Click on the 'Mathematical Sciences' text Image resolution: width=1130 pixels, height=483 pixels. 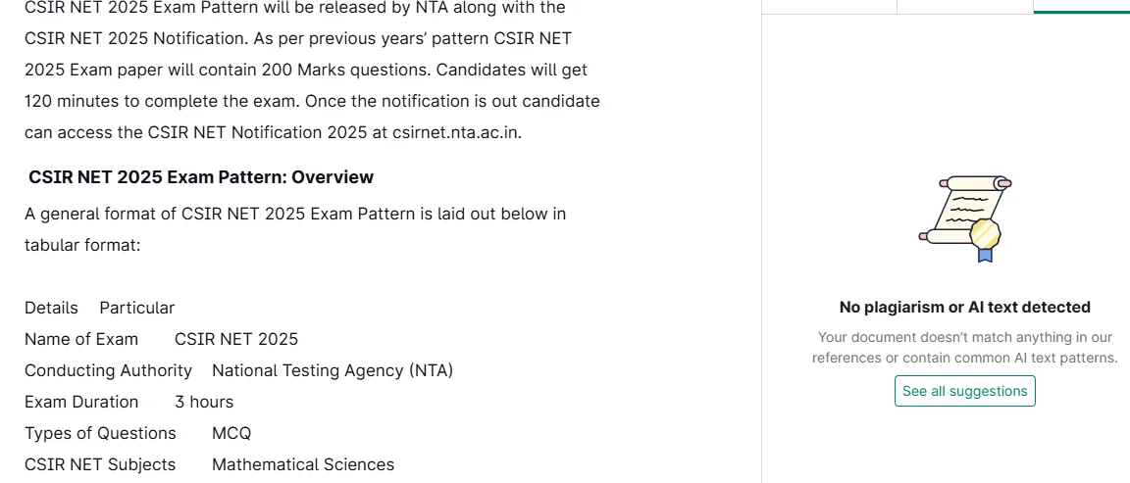click(303, 465)
